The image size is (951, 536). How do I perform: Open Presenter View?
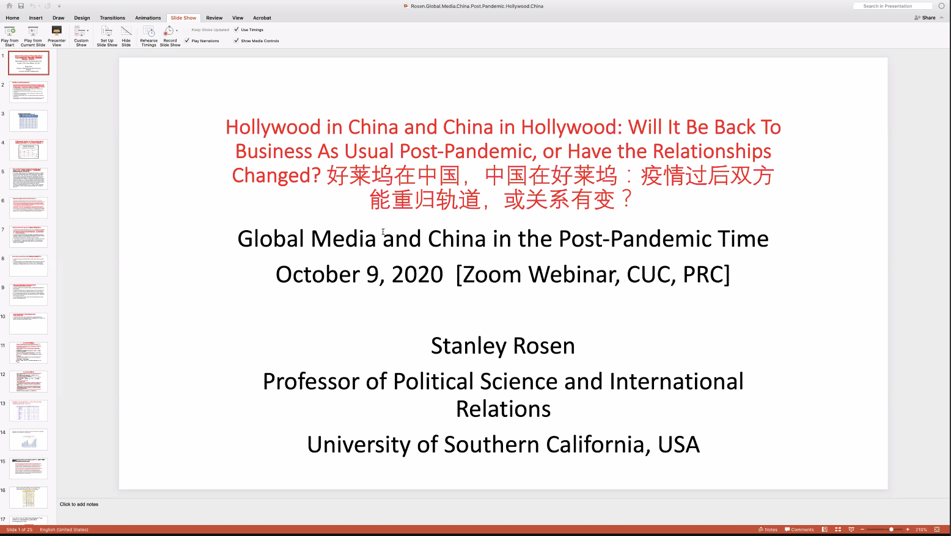click(57, 31)
